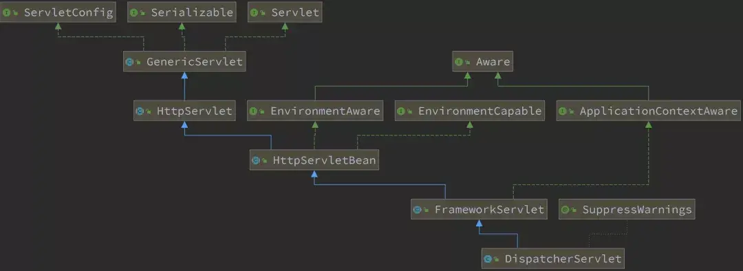Select the 'EnvironmentAware' label
Viewport: 743px width, 271px height.
[x=325, y=111]
